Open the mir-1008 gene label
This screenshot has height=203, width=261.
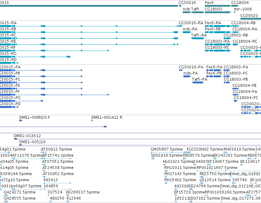[x=243, y=9]
